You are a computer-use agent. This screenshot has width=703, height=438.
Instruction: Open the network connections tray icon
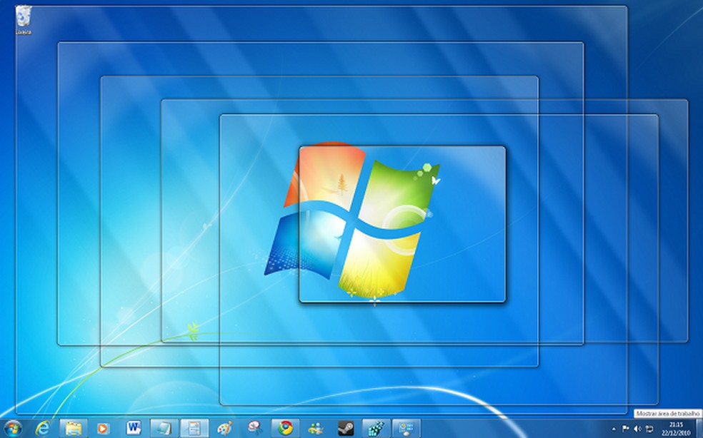[x=649, y=428]
